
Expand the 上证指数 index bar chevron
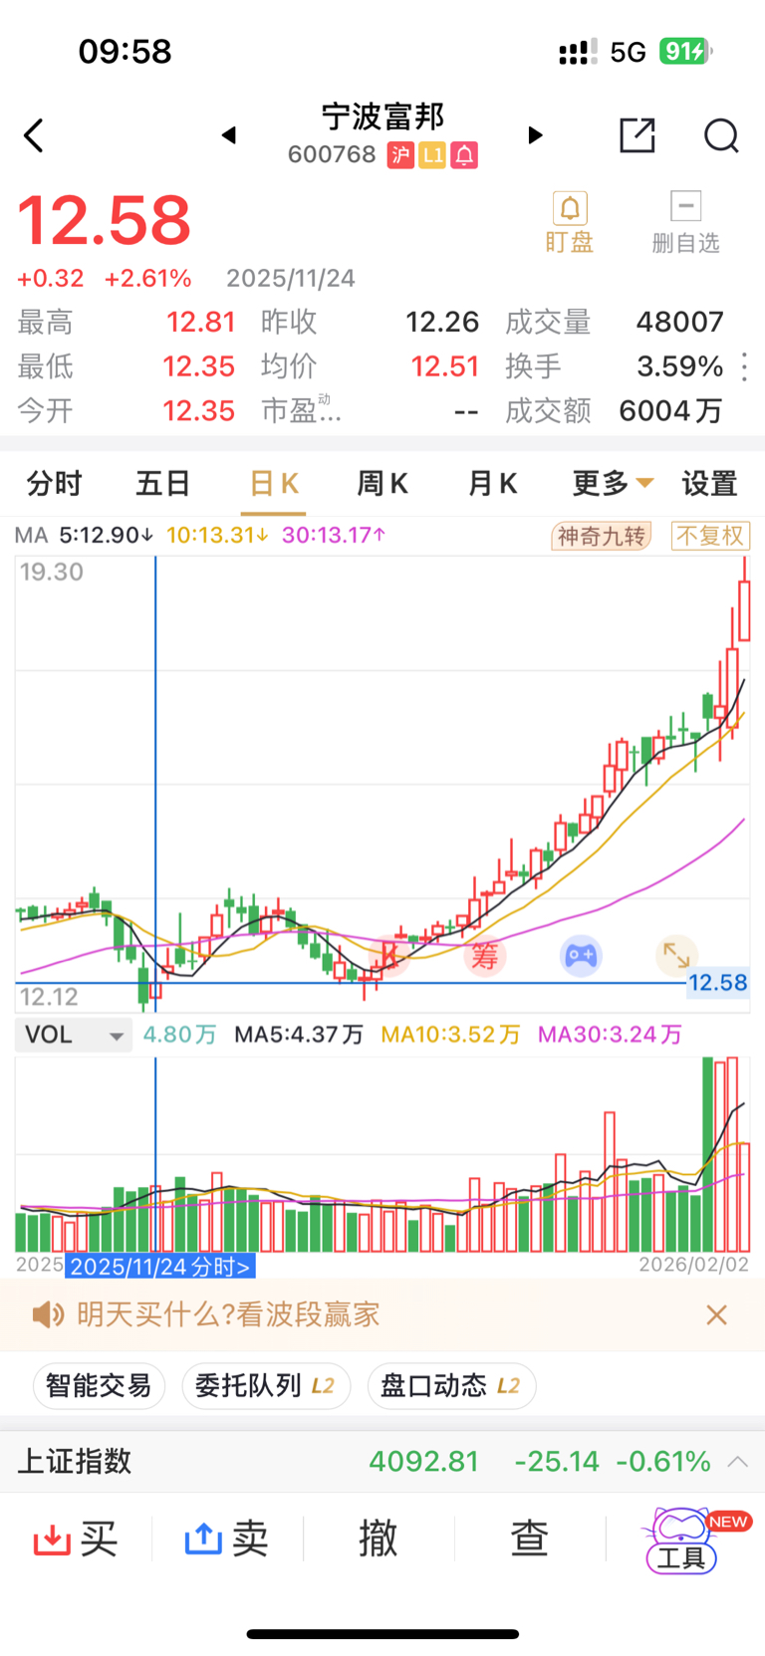coord(738,1462)
